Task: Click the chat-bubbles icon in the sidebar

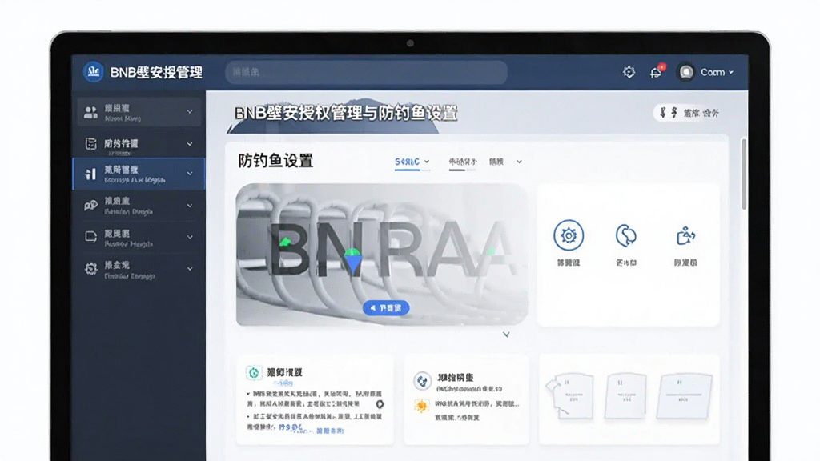Action: point(91,206)
